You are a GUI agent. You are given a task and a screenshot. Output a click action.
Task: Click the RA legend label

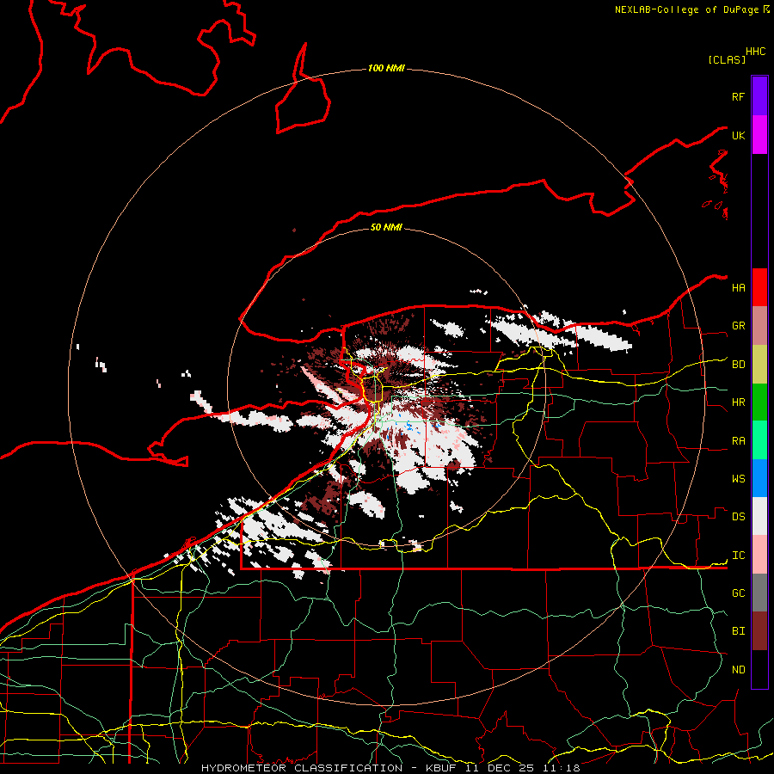click(738, 441)
